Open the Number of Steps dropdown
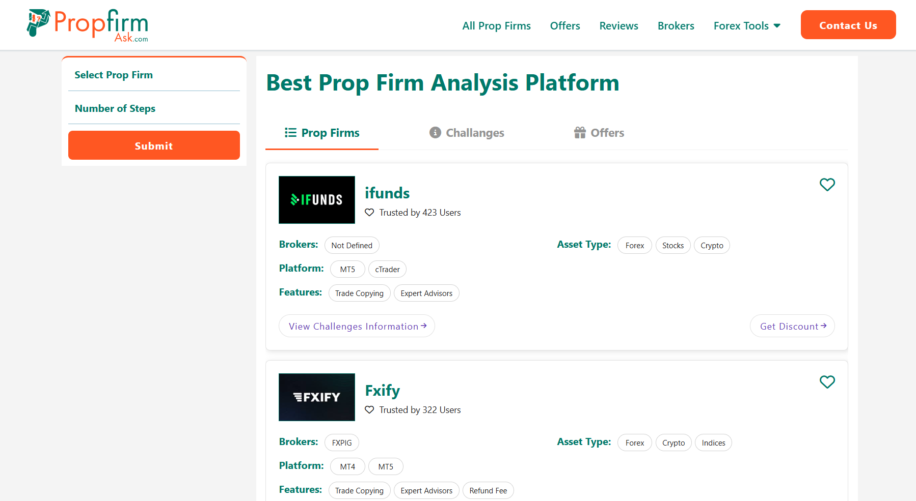The height and width of the screenshot is (501, 916). click(x=153, y=108)
